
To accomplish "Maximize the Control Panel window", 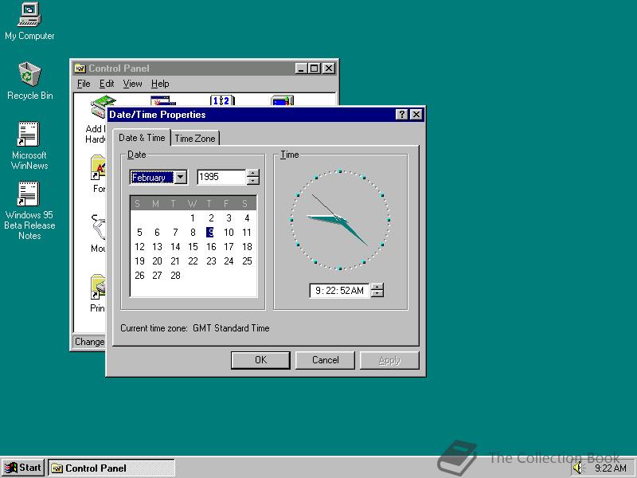I will 314,69.
